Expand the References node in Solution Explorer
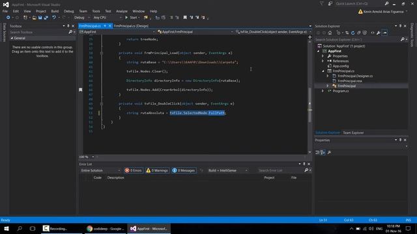This screenshot has height=234, width=417. pyautogui.click(x=323, y=61)
